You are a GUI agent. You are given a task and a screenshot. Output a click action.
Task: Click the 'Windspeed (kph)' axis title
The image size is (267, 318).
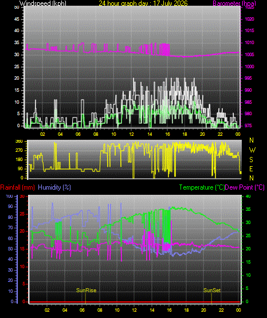43,3
